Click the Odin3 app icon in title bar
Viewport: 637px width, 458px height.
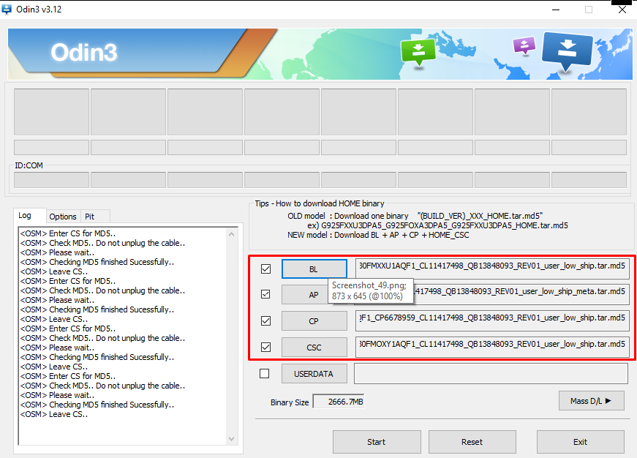point(7,10)
